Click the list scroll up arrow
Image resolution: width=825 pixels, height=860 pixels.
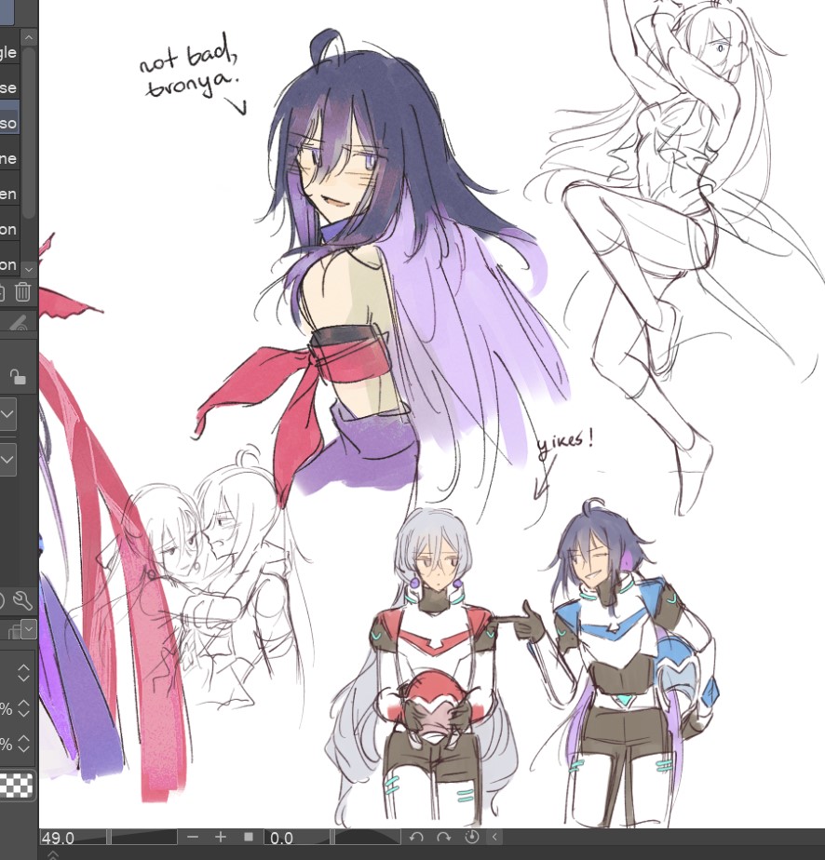point(29,37)
